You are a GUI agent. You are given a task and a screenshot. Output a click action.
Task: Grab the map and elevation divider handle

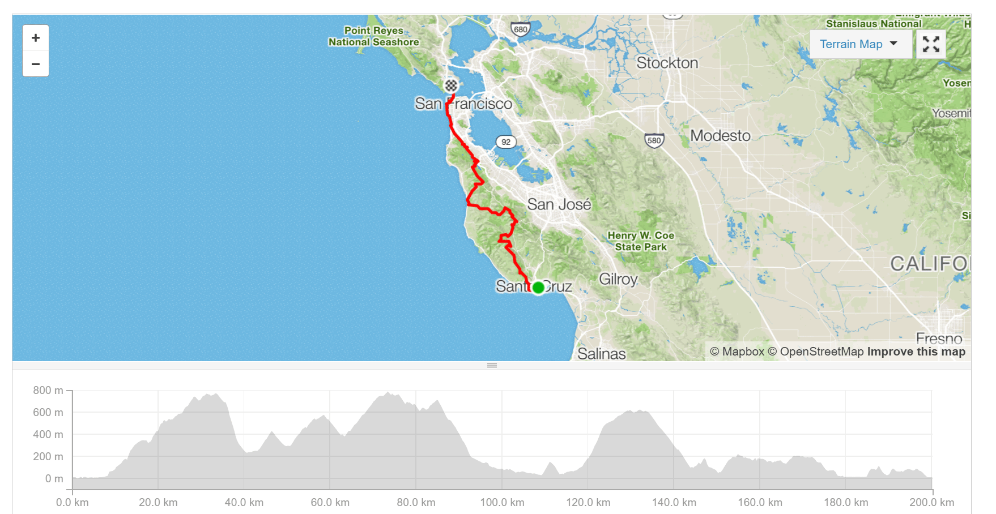(492, 365)
